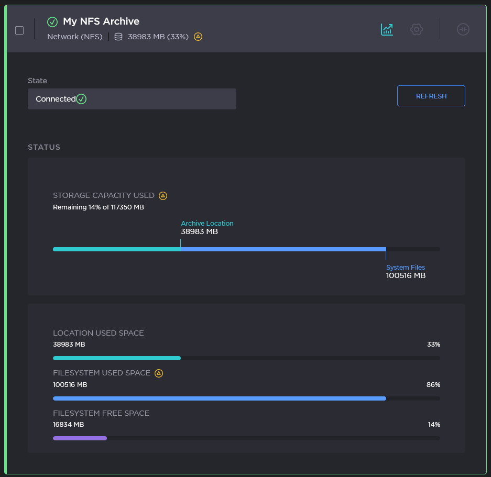Screen dimensions: 491x477
Task: Select the My NFS Archive checkbox
Action: click(x=19, y=30)
